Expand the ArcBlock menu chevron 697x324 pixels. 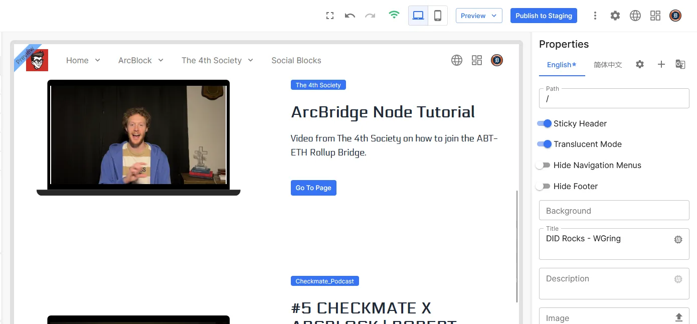pyautogui.click(x=161, y=60)
